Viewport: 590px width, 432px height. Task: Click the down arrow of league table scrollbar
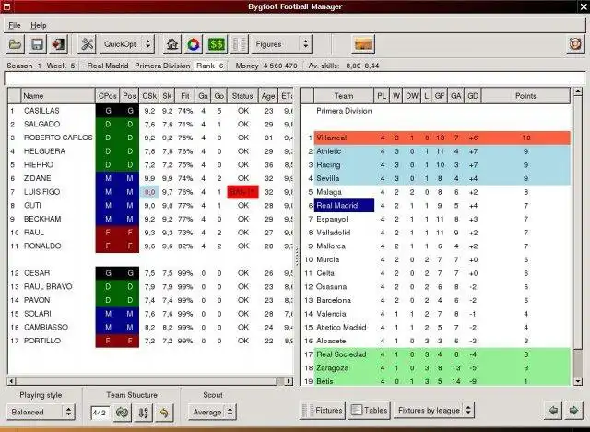point(578,381)
